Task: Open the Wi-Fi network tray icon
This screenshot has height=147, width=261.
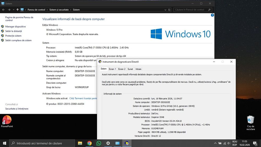Action: pos(225,143)
